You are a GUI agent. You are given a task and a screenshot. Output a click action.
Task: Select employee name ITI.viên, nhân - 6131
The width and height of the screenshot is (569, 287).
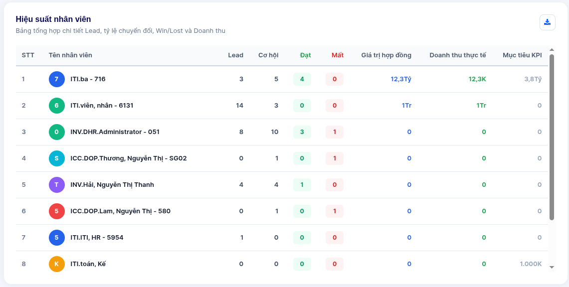(x=102, y=106)
